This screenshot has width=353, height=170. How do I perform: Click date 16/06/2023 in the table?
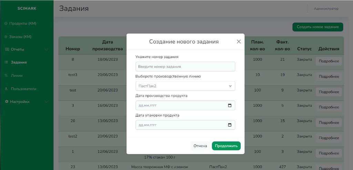click(x=108, y=106)
